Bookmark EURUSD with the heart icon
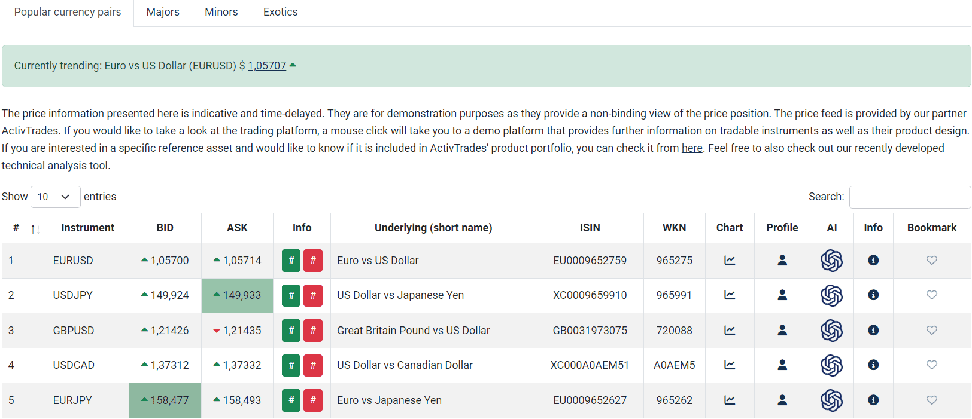 click(x=932, y=260)
